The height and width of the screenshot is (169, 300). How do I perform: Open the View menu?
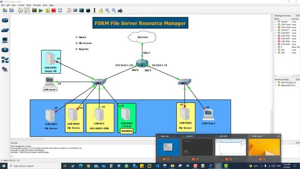click(14, 5)
